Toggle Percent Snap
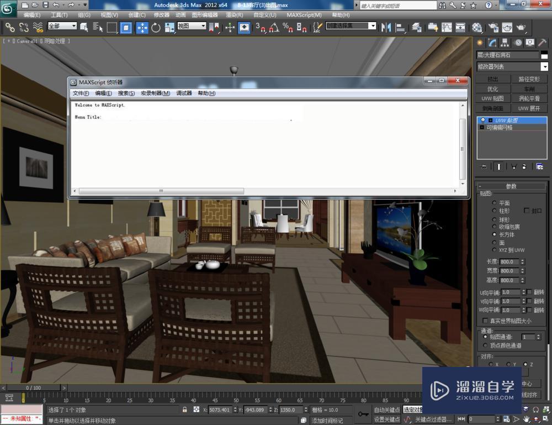This screenshot has height=425, width=552. pyautogui.click(x=288, y=27)
